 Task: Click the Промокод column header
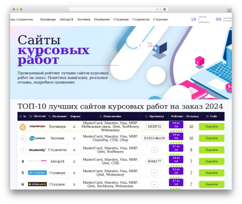coord(154,116)
